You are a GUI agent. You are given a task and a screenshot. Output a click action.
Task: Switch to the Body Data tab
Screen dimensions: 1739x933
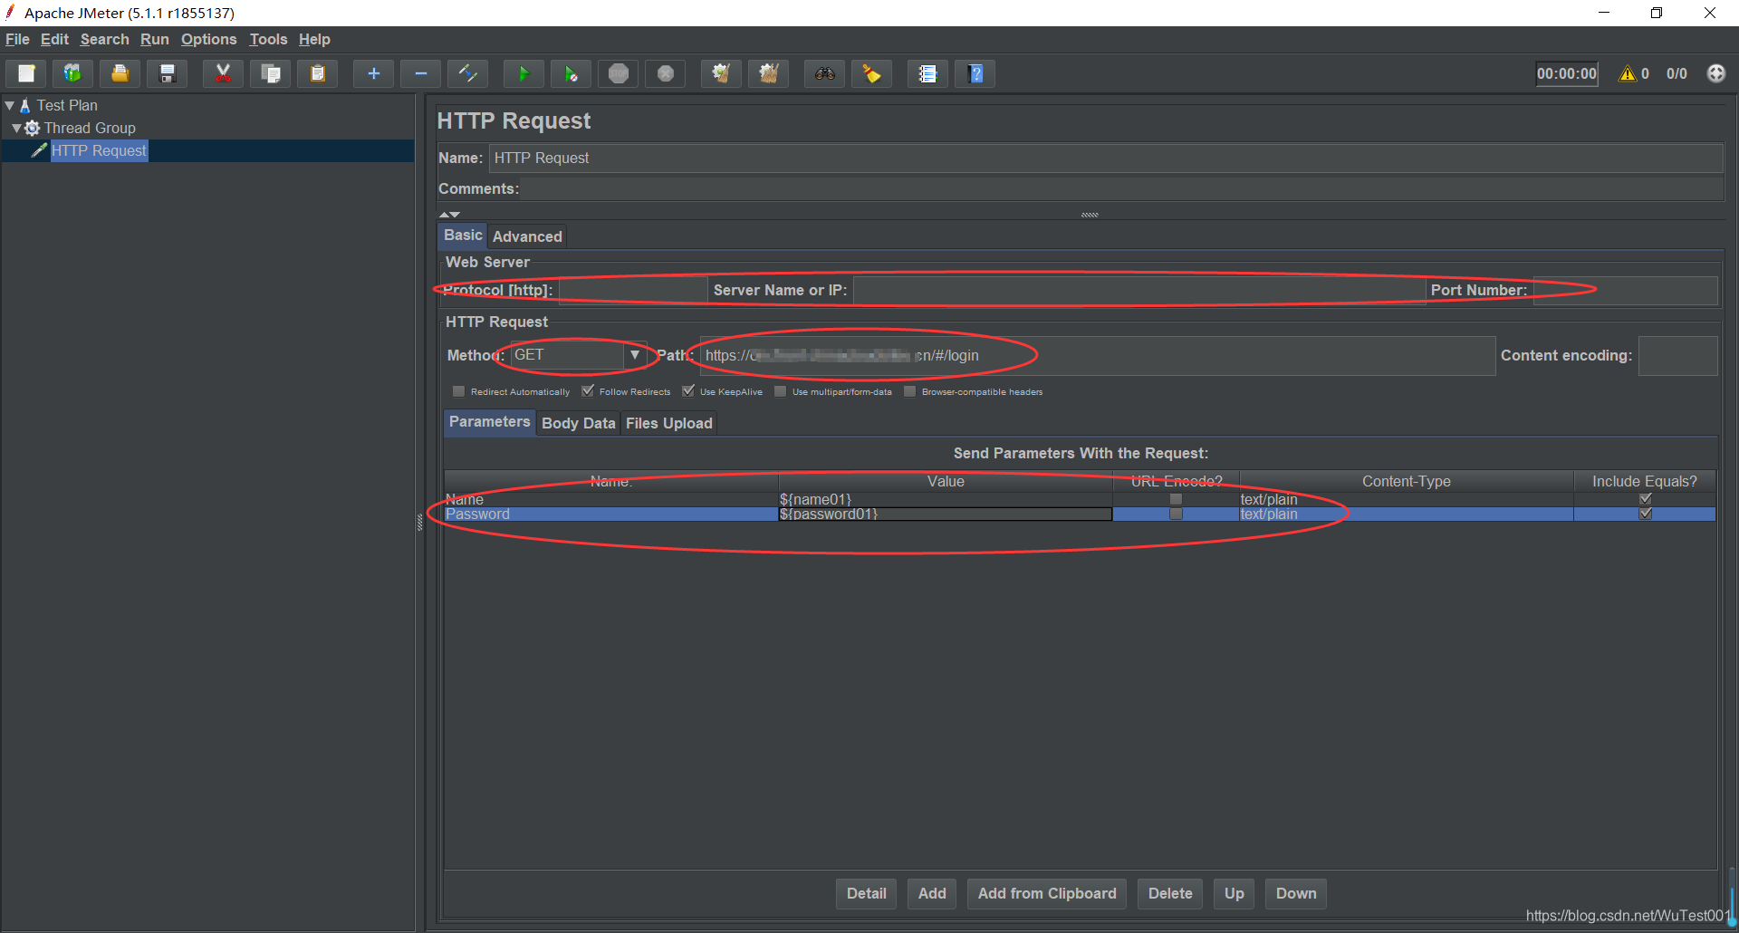(578, 423)
